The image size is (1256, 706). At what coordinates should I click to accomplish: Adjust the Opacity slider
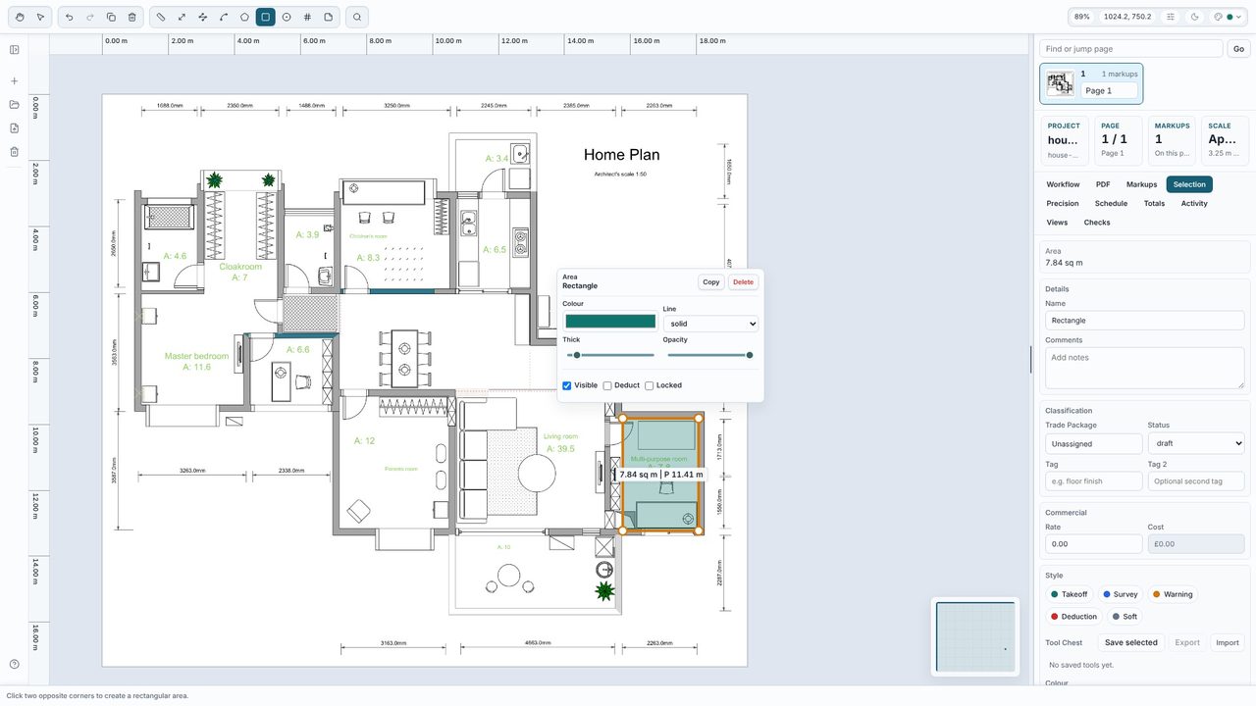coord(710,355)
